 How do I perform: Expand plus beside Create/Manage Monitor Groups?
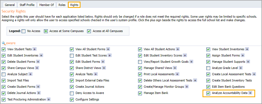point(187,87)
